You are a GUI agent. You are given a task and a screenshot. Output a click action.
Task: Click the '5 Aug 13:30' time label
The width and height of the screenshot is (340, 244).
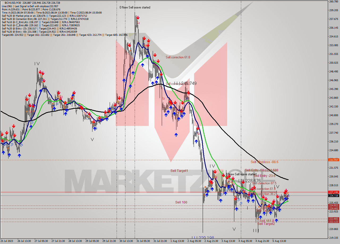pos(279,241)
